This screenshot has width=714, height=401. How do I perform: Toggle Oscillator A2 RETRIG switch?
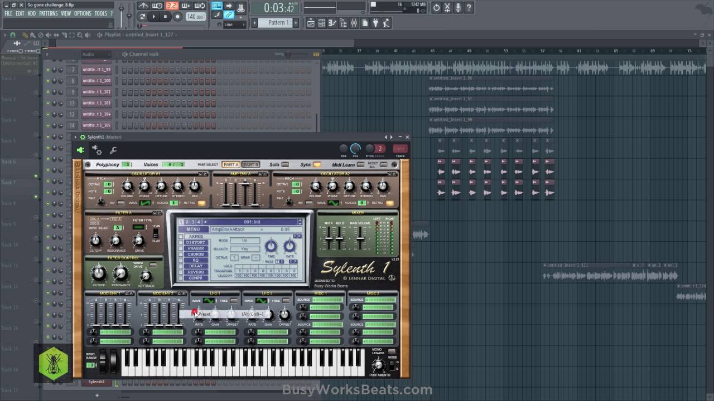tap(390, 203)
